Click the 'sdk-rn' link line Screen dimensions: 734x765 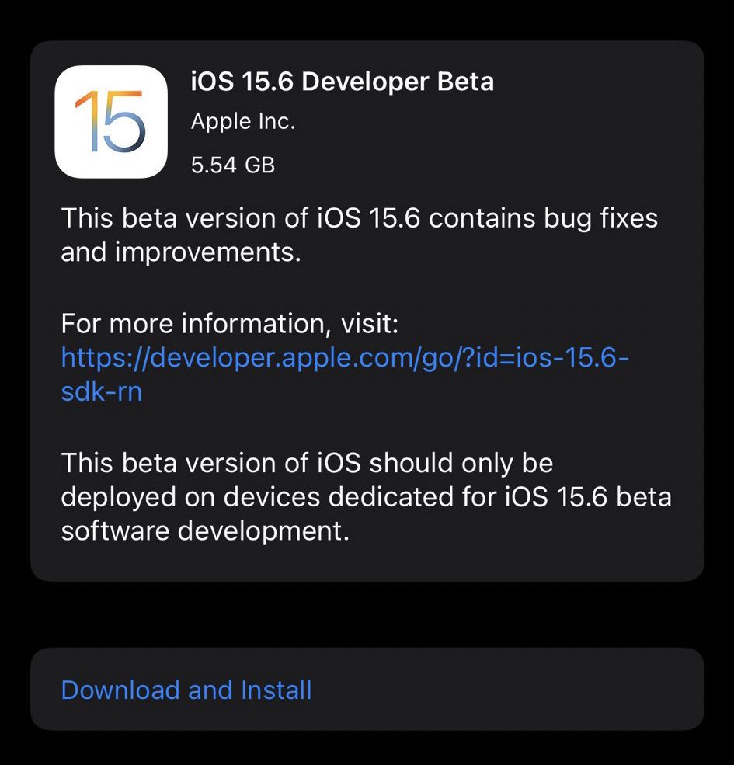(x=102, y=391)
